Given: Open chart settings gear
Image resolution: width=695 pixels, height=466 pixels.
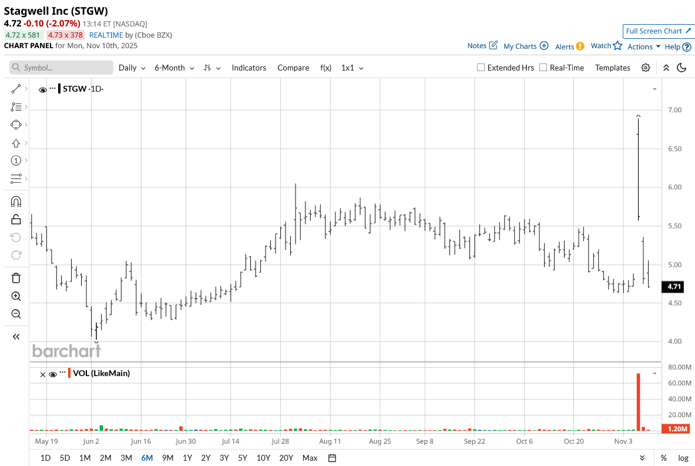Looking at the screenshot, I should [646, 68].
